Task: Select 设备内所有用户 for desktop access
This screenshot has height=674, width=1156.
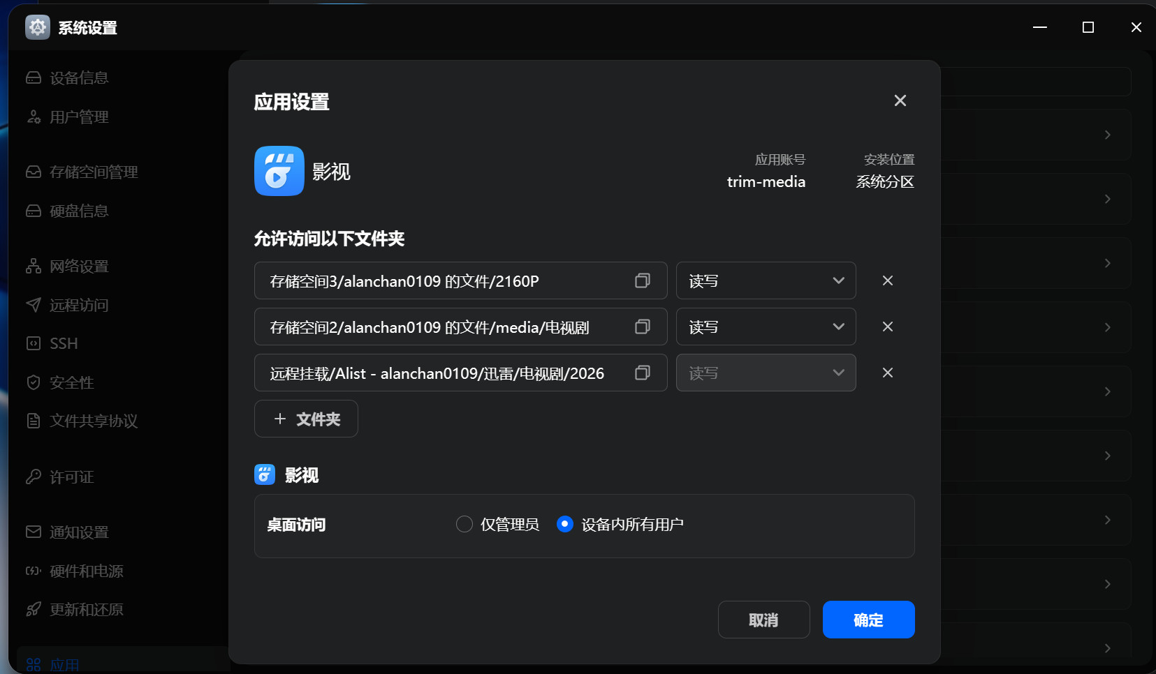Action: tap(564, 524)
